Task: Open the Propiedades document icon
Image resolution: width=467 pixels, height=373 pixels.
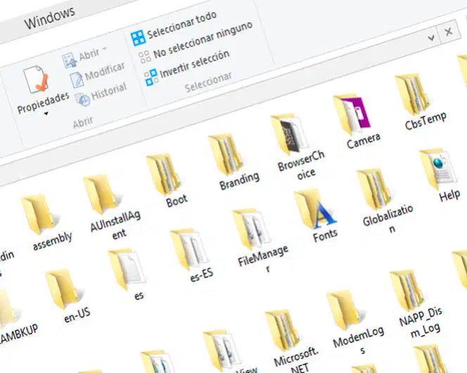Action: pos(36,79)
